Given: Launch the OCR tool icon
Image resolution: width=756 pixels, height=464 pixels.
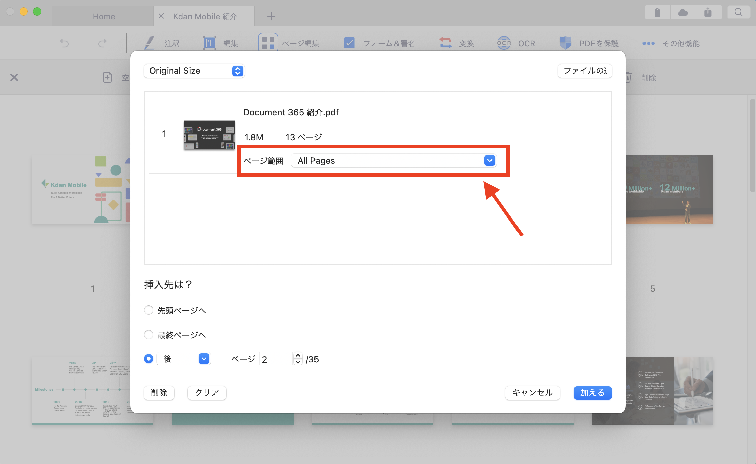Looking at the screenshot, I should tap(504, 43).
